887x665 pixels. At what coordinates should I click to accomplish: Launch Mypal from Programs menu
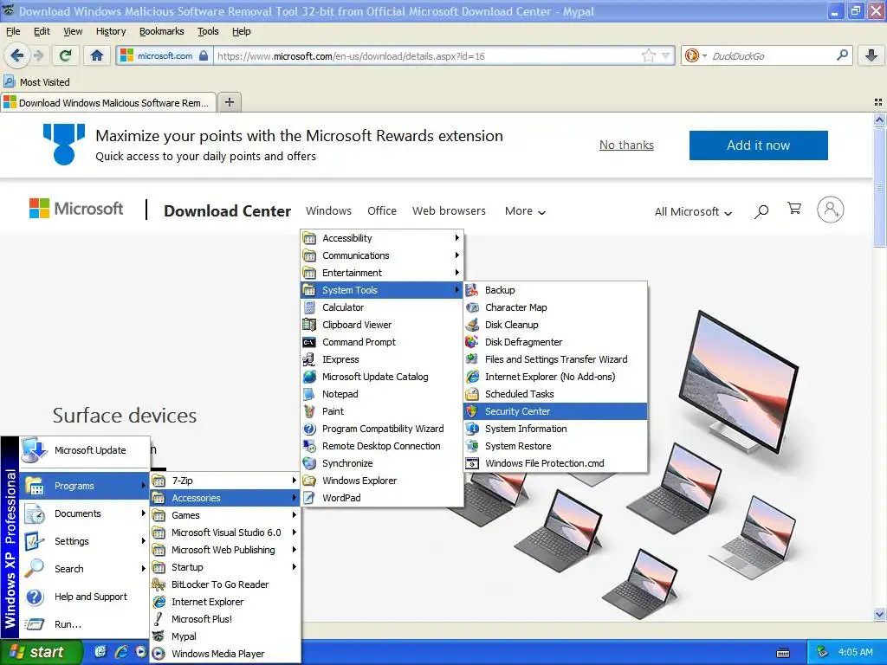tap(225, 636)
